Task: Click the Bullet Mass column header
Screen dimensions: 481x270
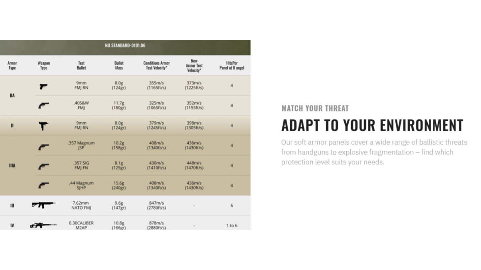Action: coord(119,65)
